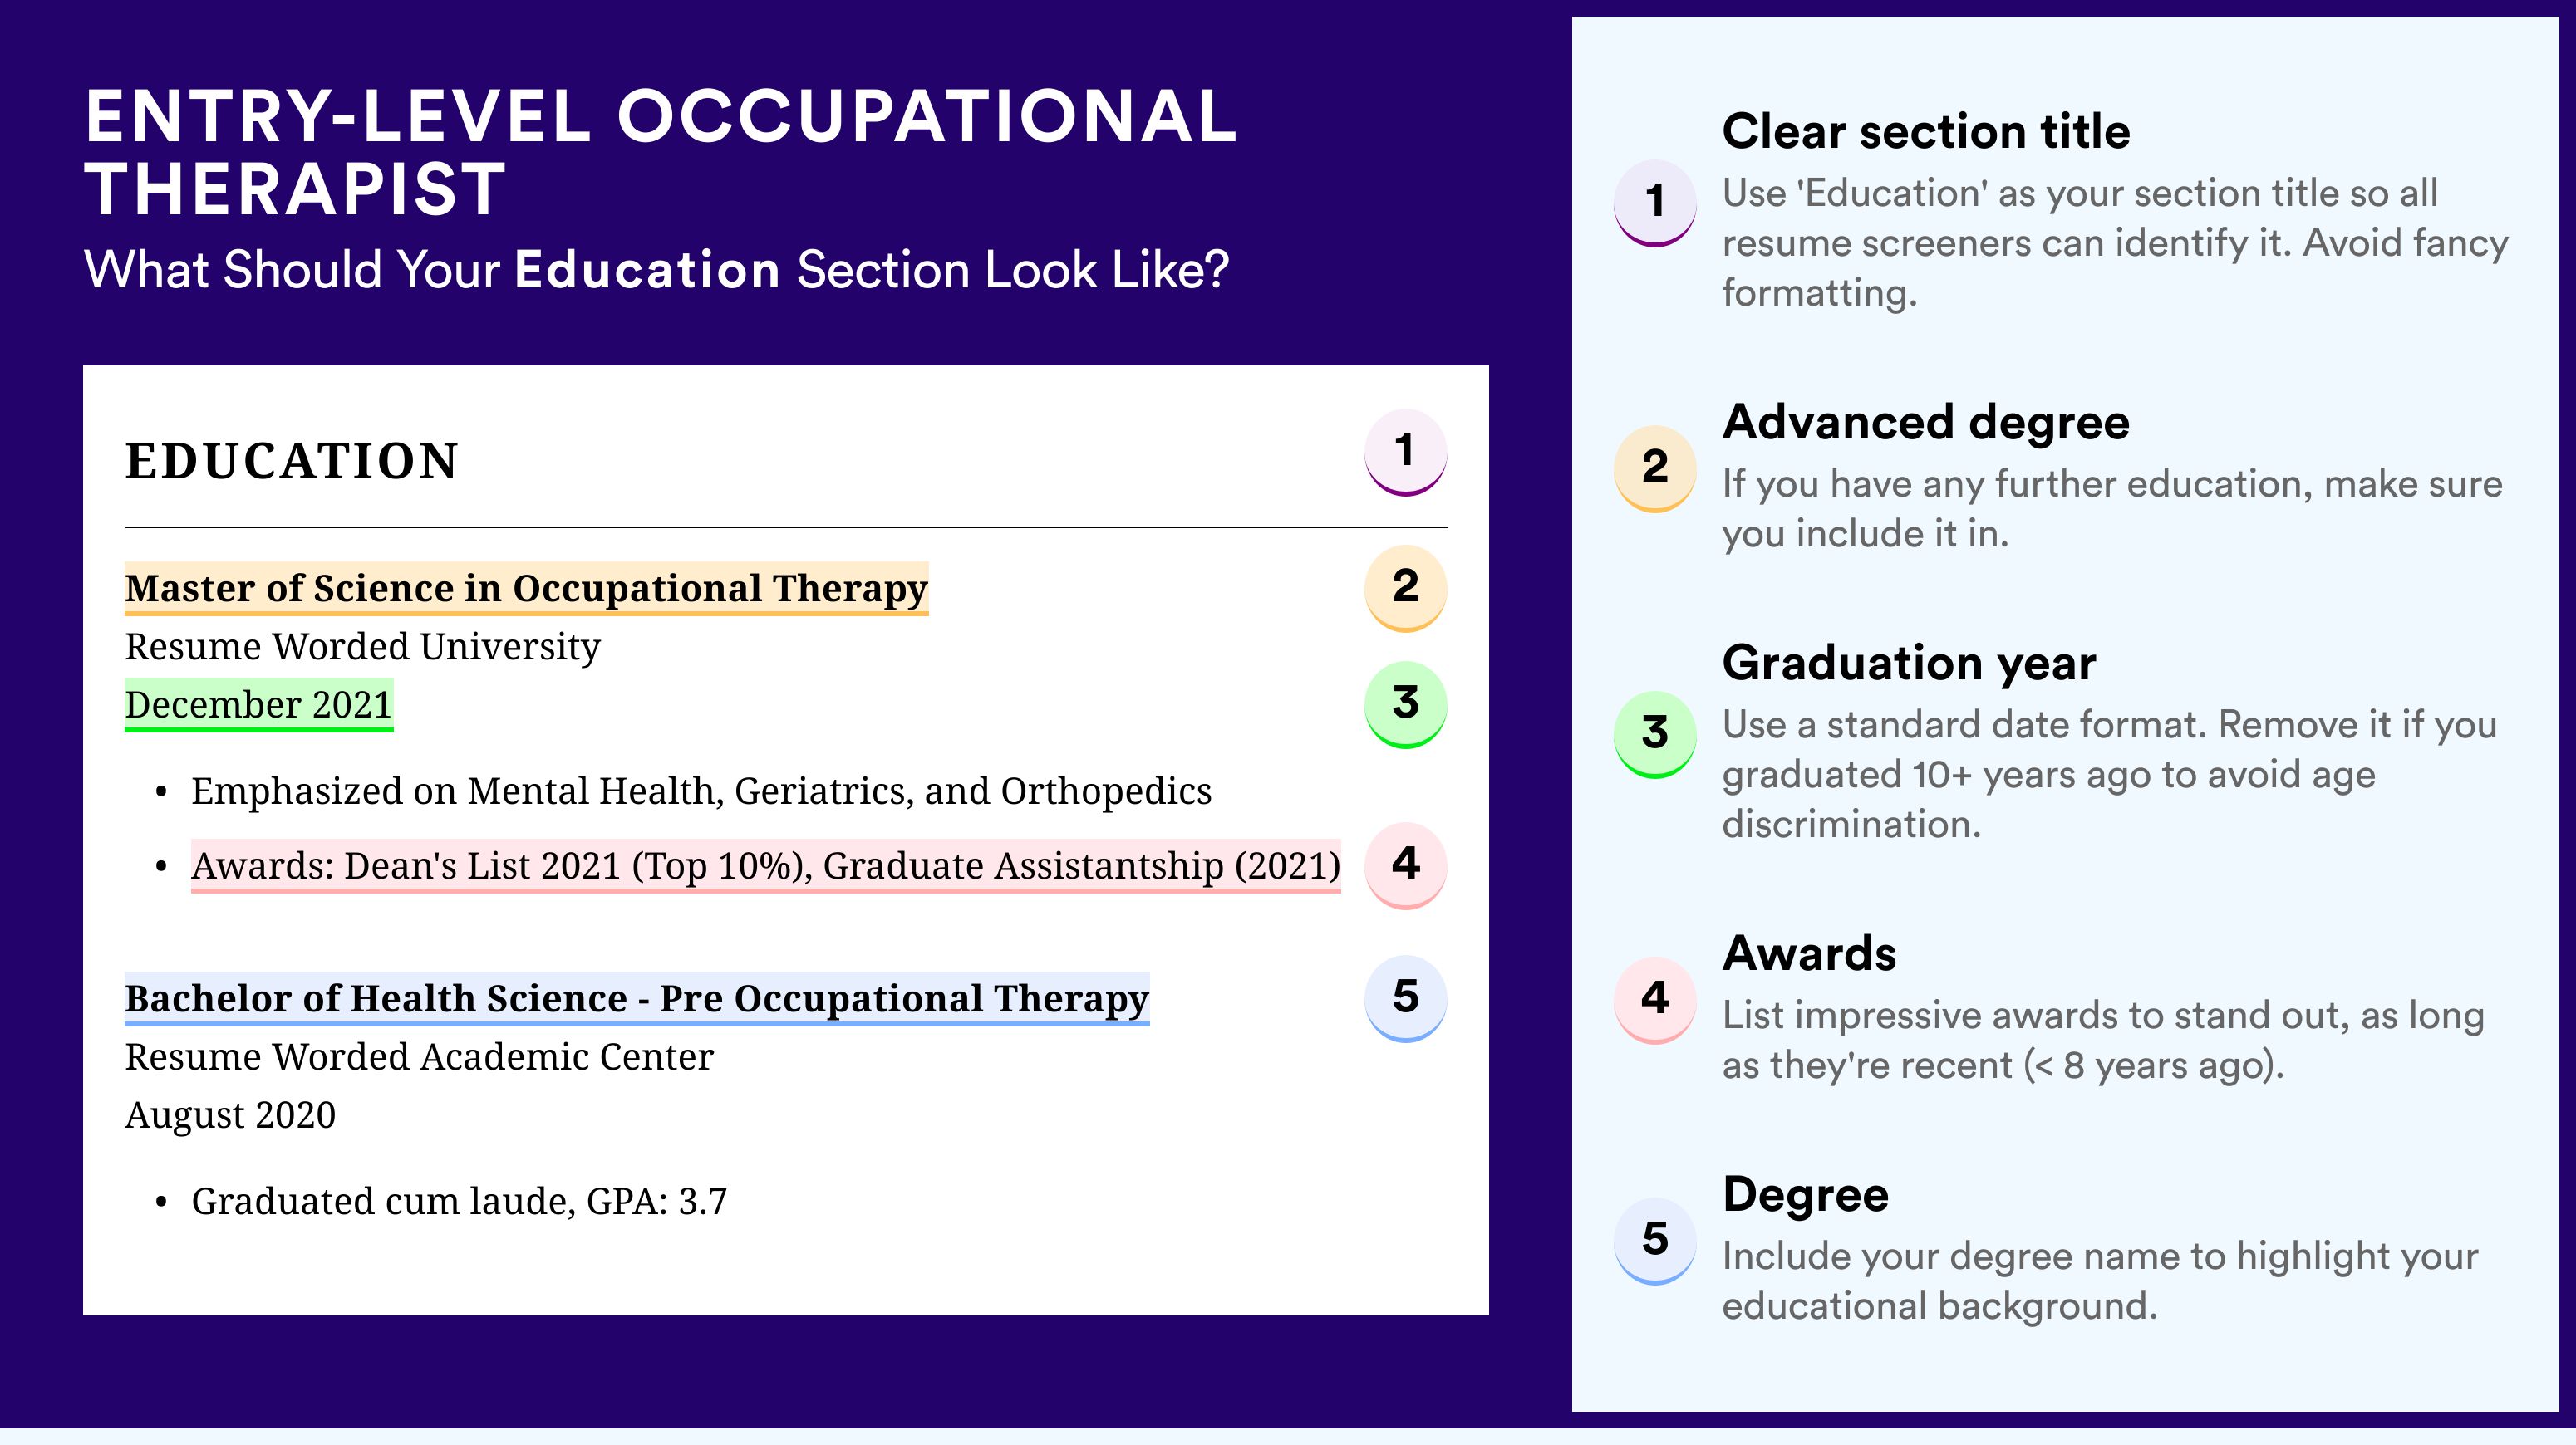Click the pink number 4 badge beside Awards line
Screen dimensions: 2576x1445
tap(1405, 865)
